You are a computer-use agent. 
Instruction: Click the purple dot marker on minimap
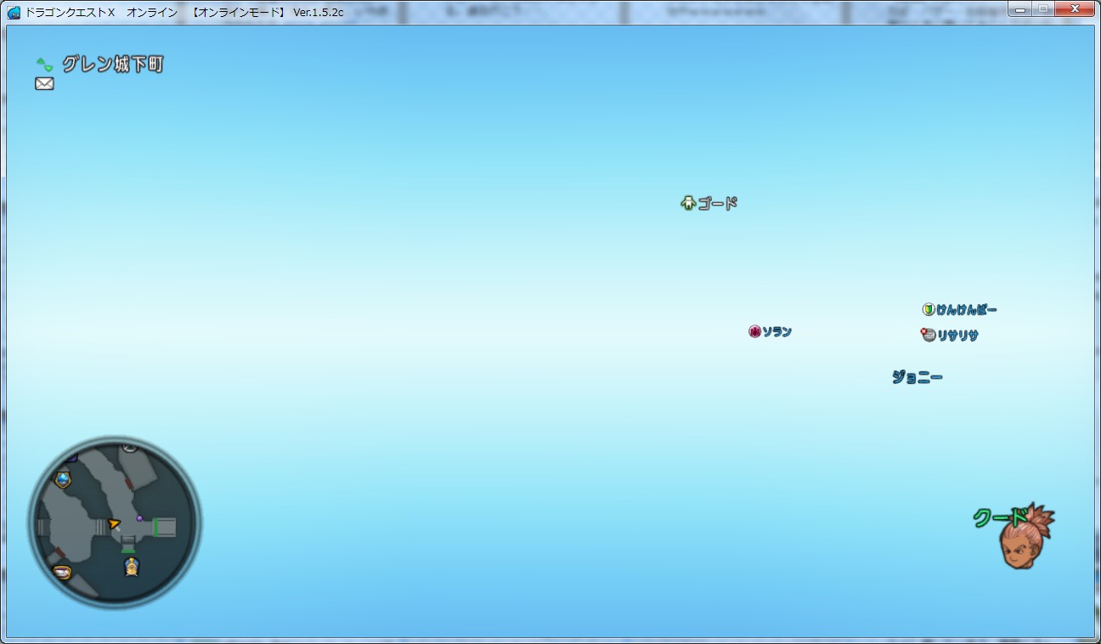point(139,518)
